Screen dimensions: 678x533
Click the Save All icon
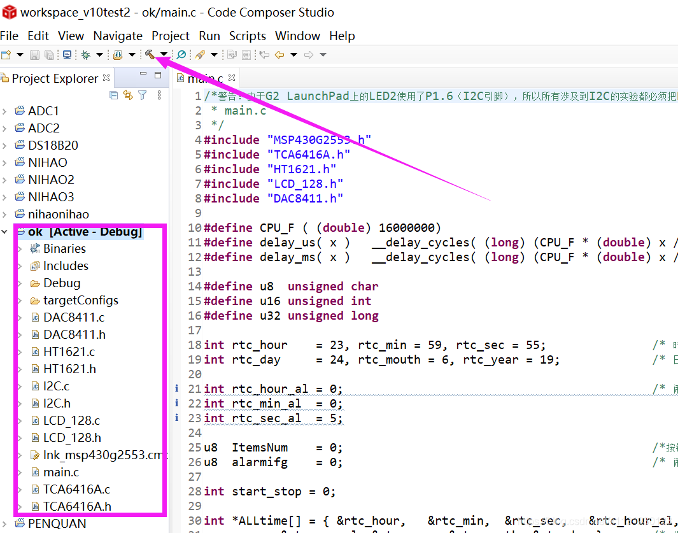tap(49, 55)
